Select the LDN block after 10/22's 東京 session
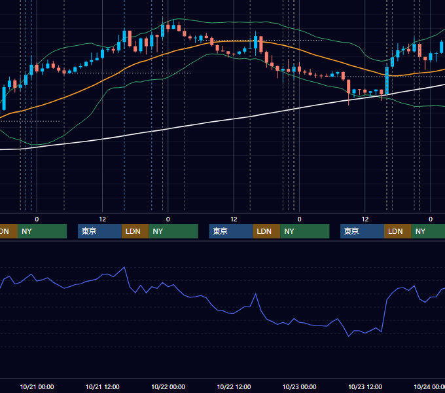445x393 pixels. tap(266, 231)
